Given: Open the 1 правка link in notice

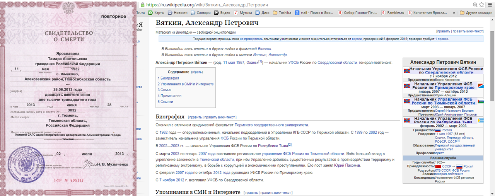Looking at the screenshot, I should click(x=442, y=39).
